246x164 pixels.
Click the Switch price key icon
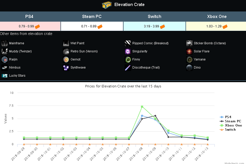162,26
